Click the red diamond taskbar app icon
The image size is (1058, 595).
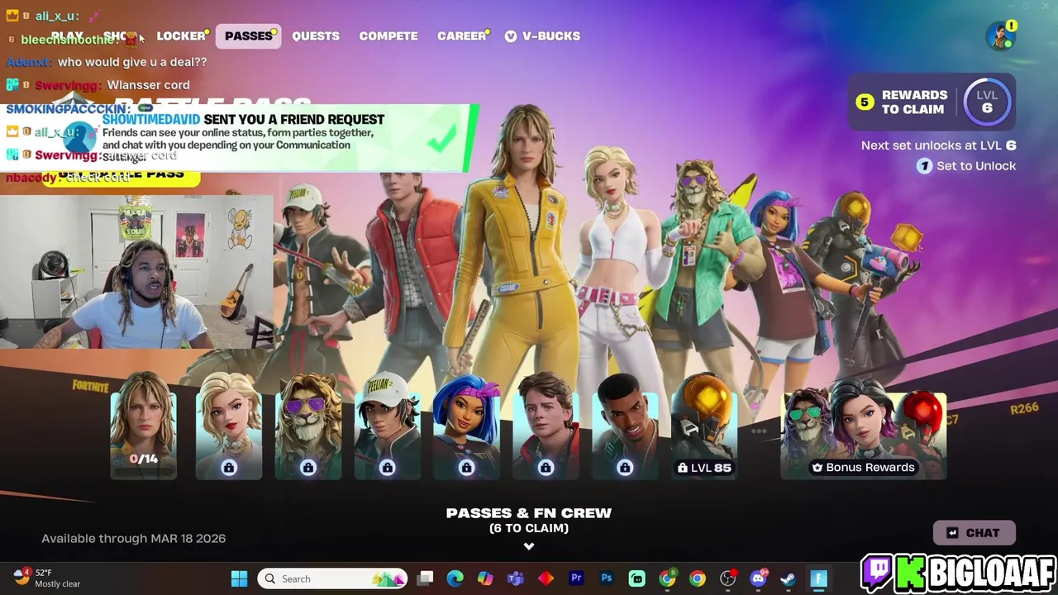point(546,578)
